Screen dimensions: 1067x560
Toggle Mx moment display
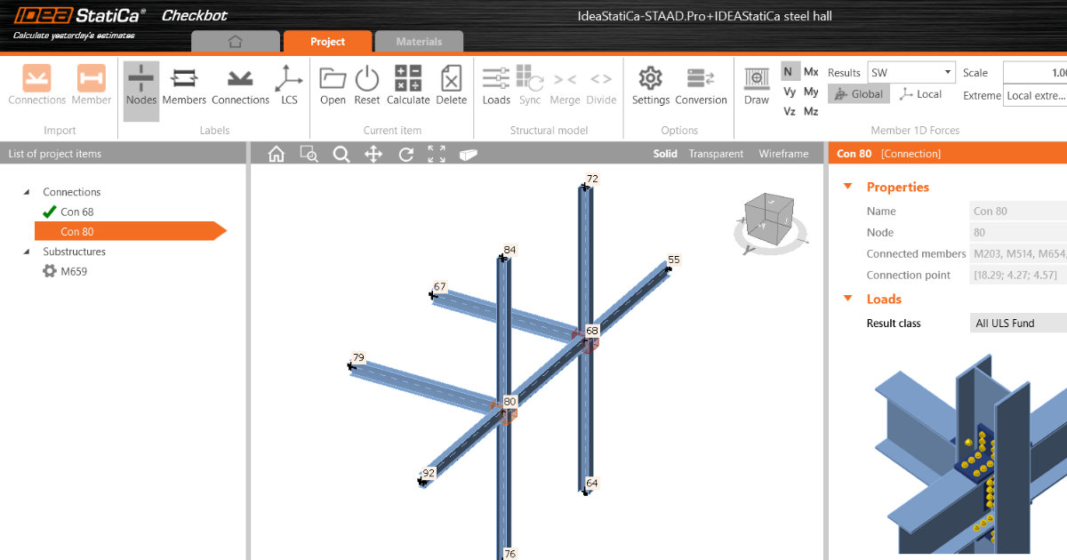click(x=811, y=72)
